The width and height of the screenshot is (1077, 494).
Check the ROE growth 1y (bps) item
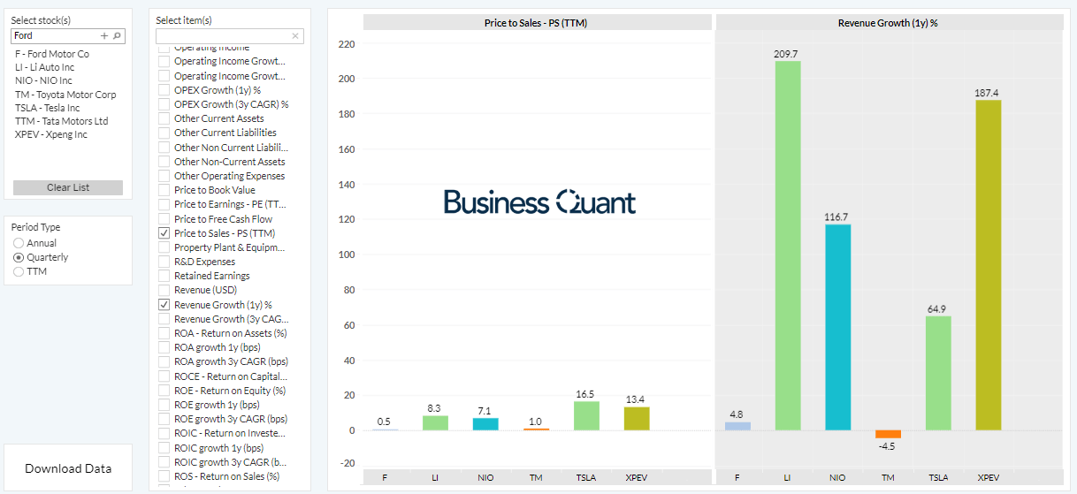coord(164,405)
